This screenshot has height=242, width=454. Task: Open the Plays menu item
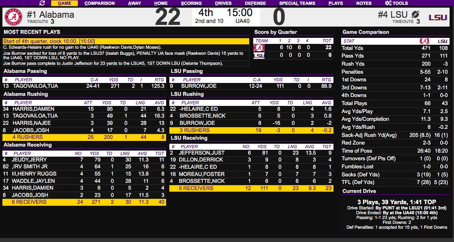pyautogui.click(x=335, y=3)
